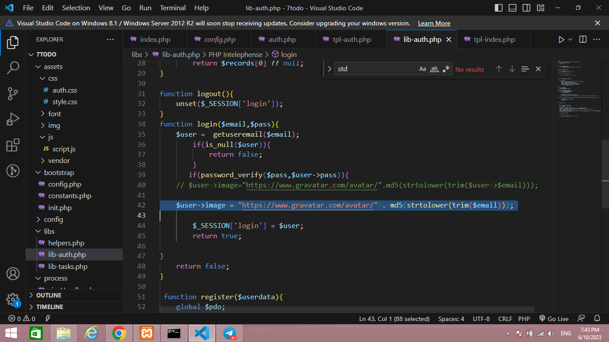Viewport: 609px width, 342px height.
Task: Open Run and Debug view
Action: click(12, 119)
